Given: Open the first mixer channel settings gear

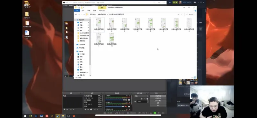Looking at the screenshot, I should [x=129, y=100].
